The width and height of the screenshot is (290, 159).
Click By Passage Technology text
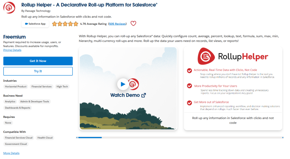pyautogui.click(x=36, y=11)
